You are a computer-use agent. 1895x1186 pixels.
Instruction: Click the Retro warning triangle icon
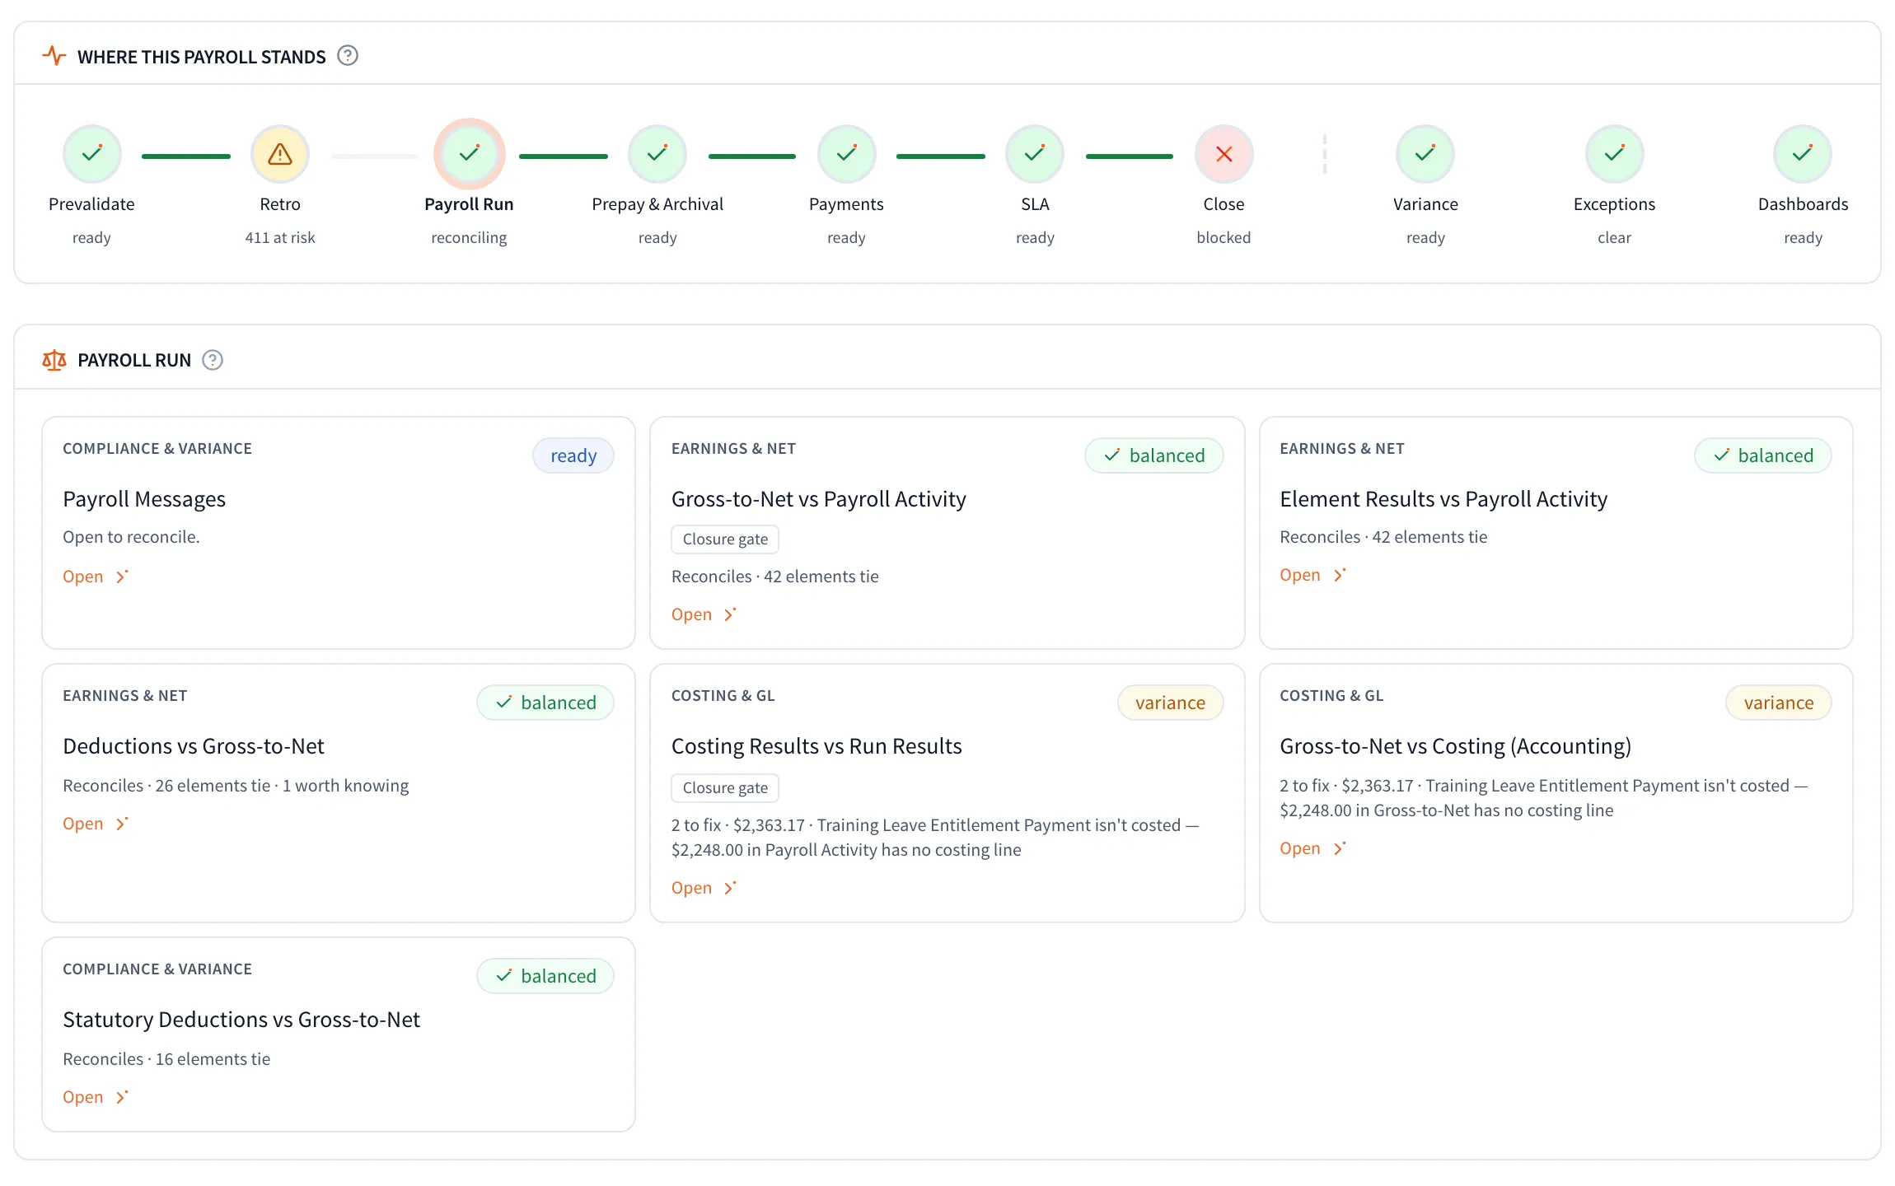tap(280, 154)
